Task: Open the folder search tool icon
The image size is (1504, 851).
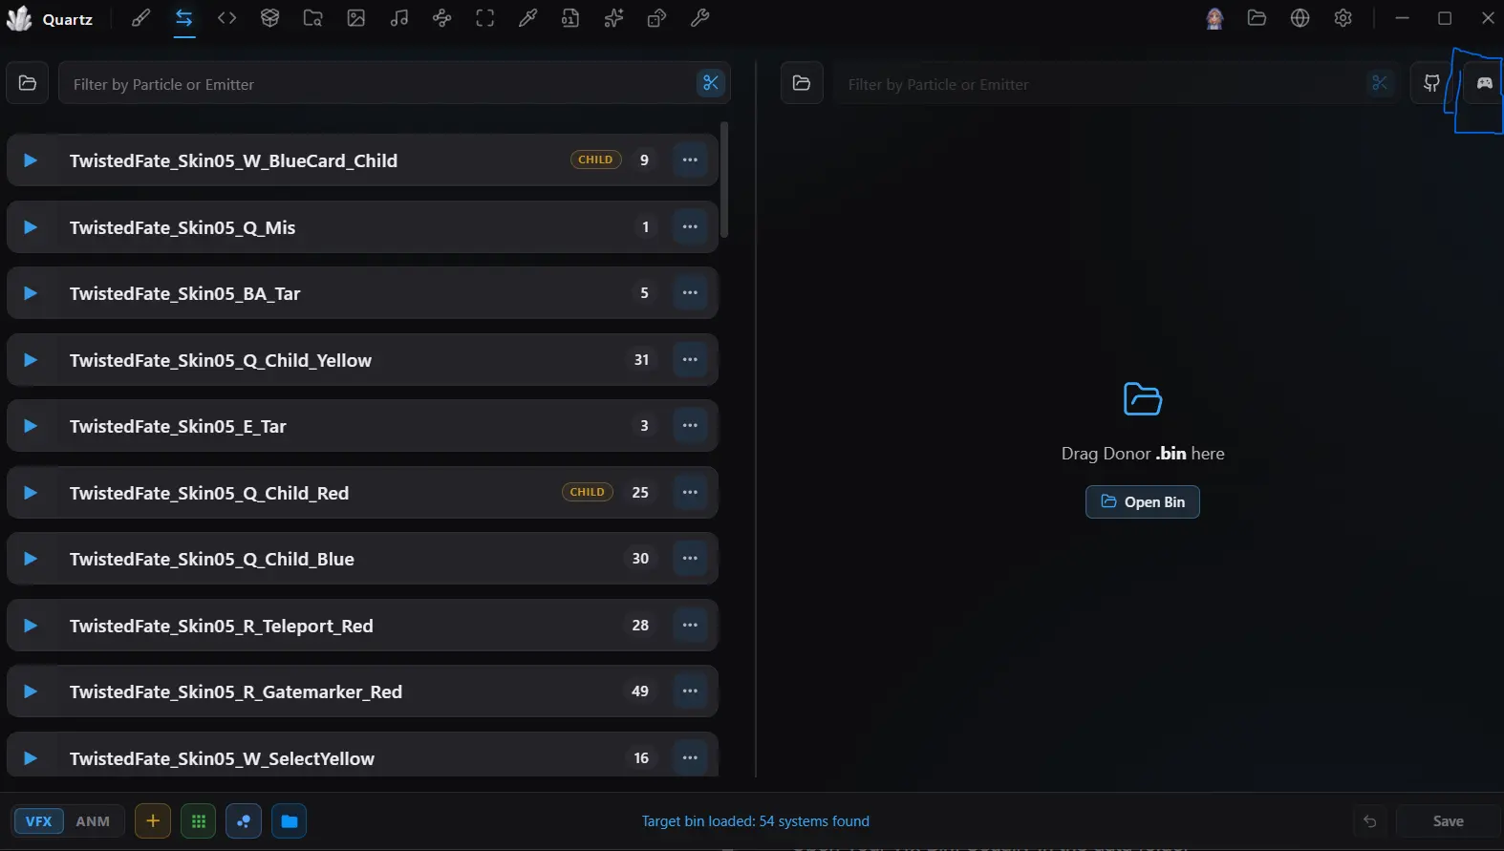Action: tap(312, 18)
